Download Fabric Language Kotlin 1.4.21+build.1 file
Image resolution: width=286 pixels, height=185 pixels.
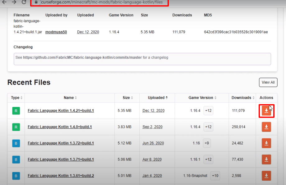[266, 111]
